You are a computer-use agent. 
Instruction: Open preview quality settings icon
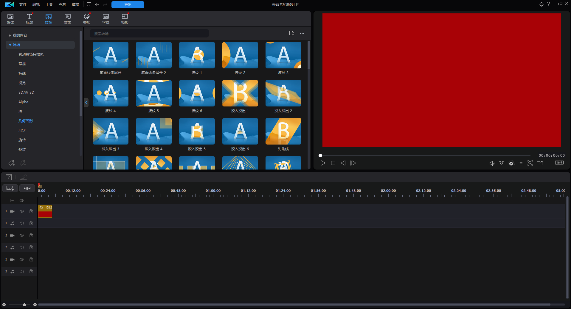pos(511,163)
